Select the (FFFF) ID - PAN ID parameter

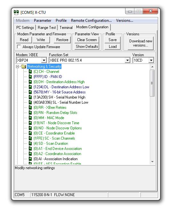tap(48, 77)
